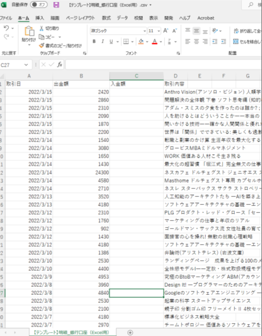Select bottom vertical alignment

[x=205, y=31]
